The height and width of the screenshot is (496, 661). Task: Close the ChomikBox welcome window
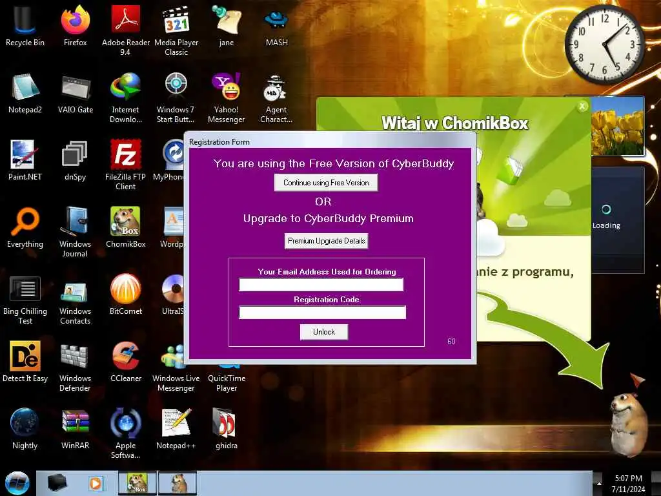tap(582, 107)
